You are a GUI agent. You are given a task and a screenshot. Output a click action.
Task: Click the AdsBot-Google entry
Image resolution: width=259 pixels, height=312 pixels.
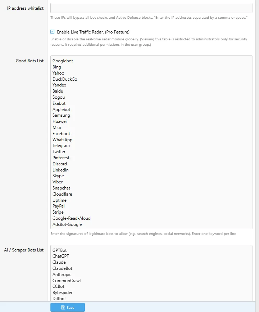67,224
